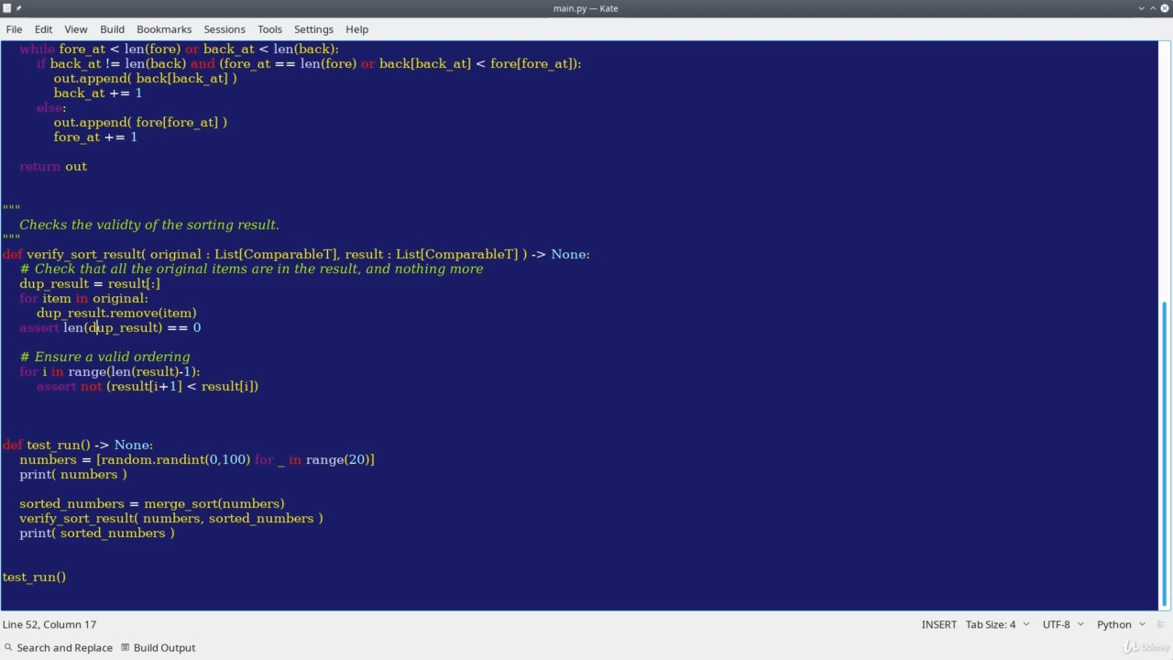Click the line starting 'while fore_at < len(fore)'
The width and height of the screenshot is (1173, 660).
pyautogui.click(x=180, y=49)
